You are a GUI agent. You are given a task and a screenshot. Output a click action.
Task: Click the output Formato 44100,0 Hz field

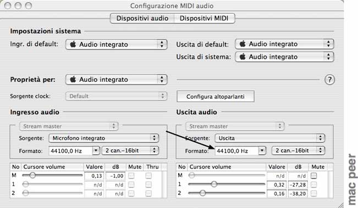pyautogui.click(x=237, y=151)
